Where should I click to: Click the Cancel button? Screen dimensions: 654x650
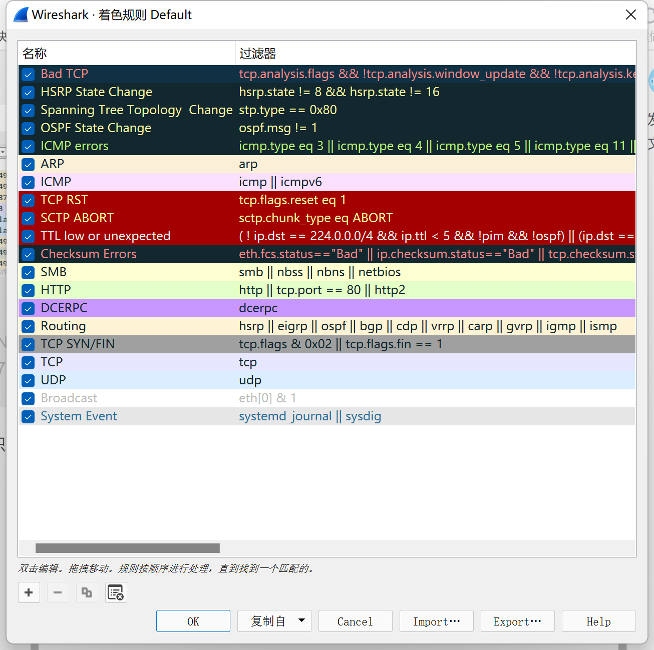click(x=355, y=621)
